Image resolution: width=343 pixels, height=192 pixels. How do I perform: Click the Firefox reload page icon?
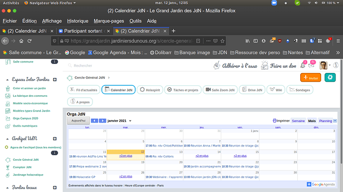(x=29, y=41)
